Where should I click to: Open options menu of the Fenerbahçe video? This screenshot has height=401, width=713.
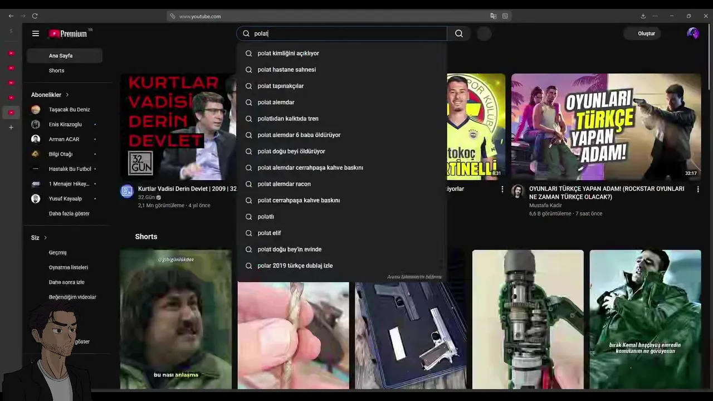point(502,189)
